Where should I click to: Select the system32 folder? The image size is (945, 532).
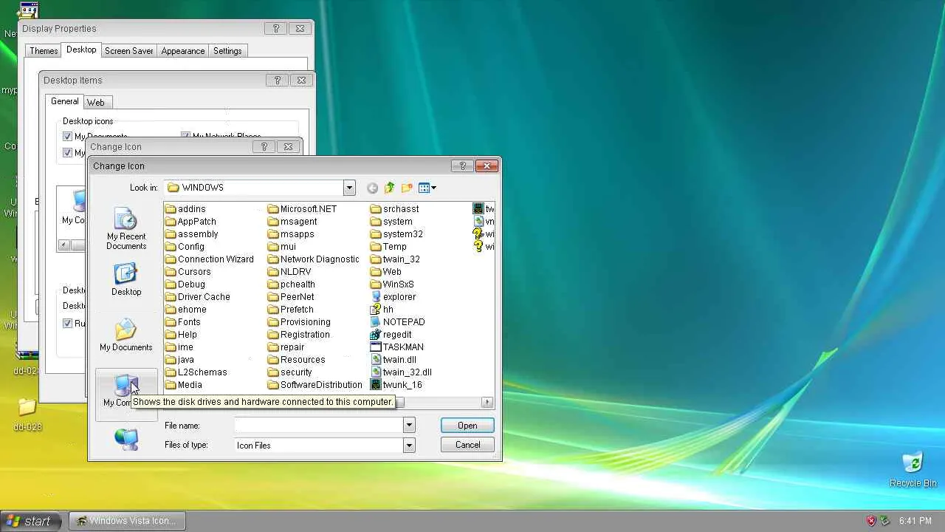(x=397, y=234)
